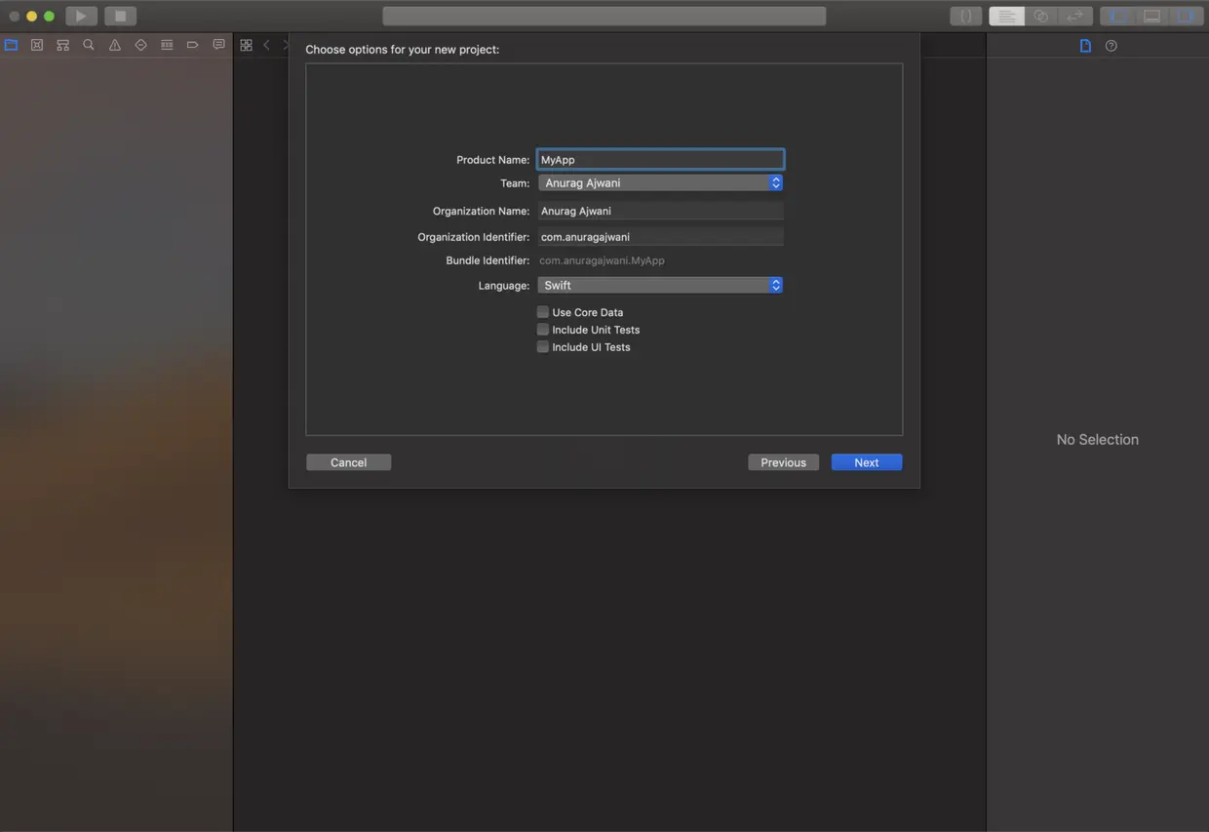This screenshot has height=832, width=1209.
Task: Click the Stop button in toolbar
Action: [120, 16]
